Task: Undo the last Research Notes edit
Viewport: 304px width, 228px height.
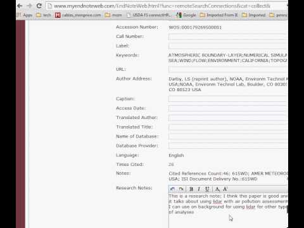Action: pos(173,189)
